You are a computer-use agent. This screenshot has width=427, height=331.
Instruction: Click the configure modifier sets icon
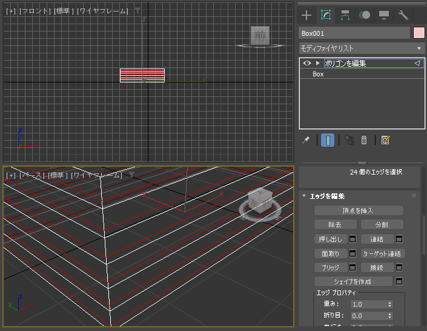click(x=385, y=140)
